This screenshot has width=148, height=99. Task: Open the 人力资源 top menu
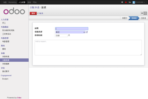coord(22,2)
